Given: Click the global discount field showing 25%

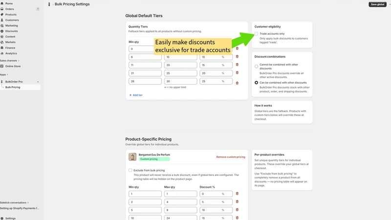Looking at the screenshot, I should [216, 81].
